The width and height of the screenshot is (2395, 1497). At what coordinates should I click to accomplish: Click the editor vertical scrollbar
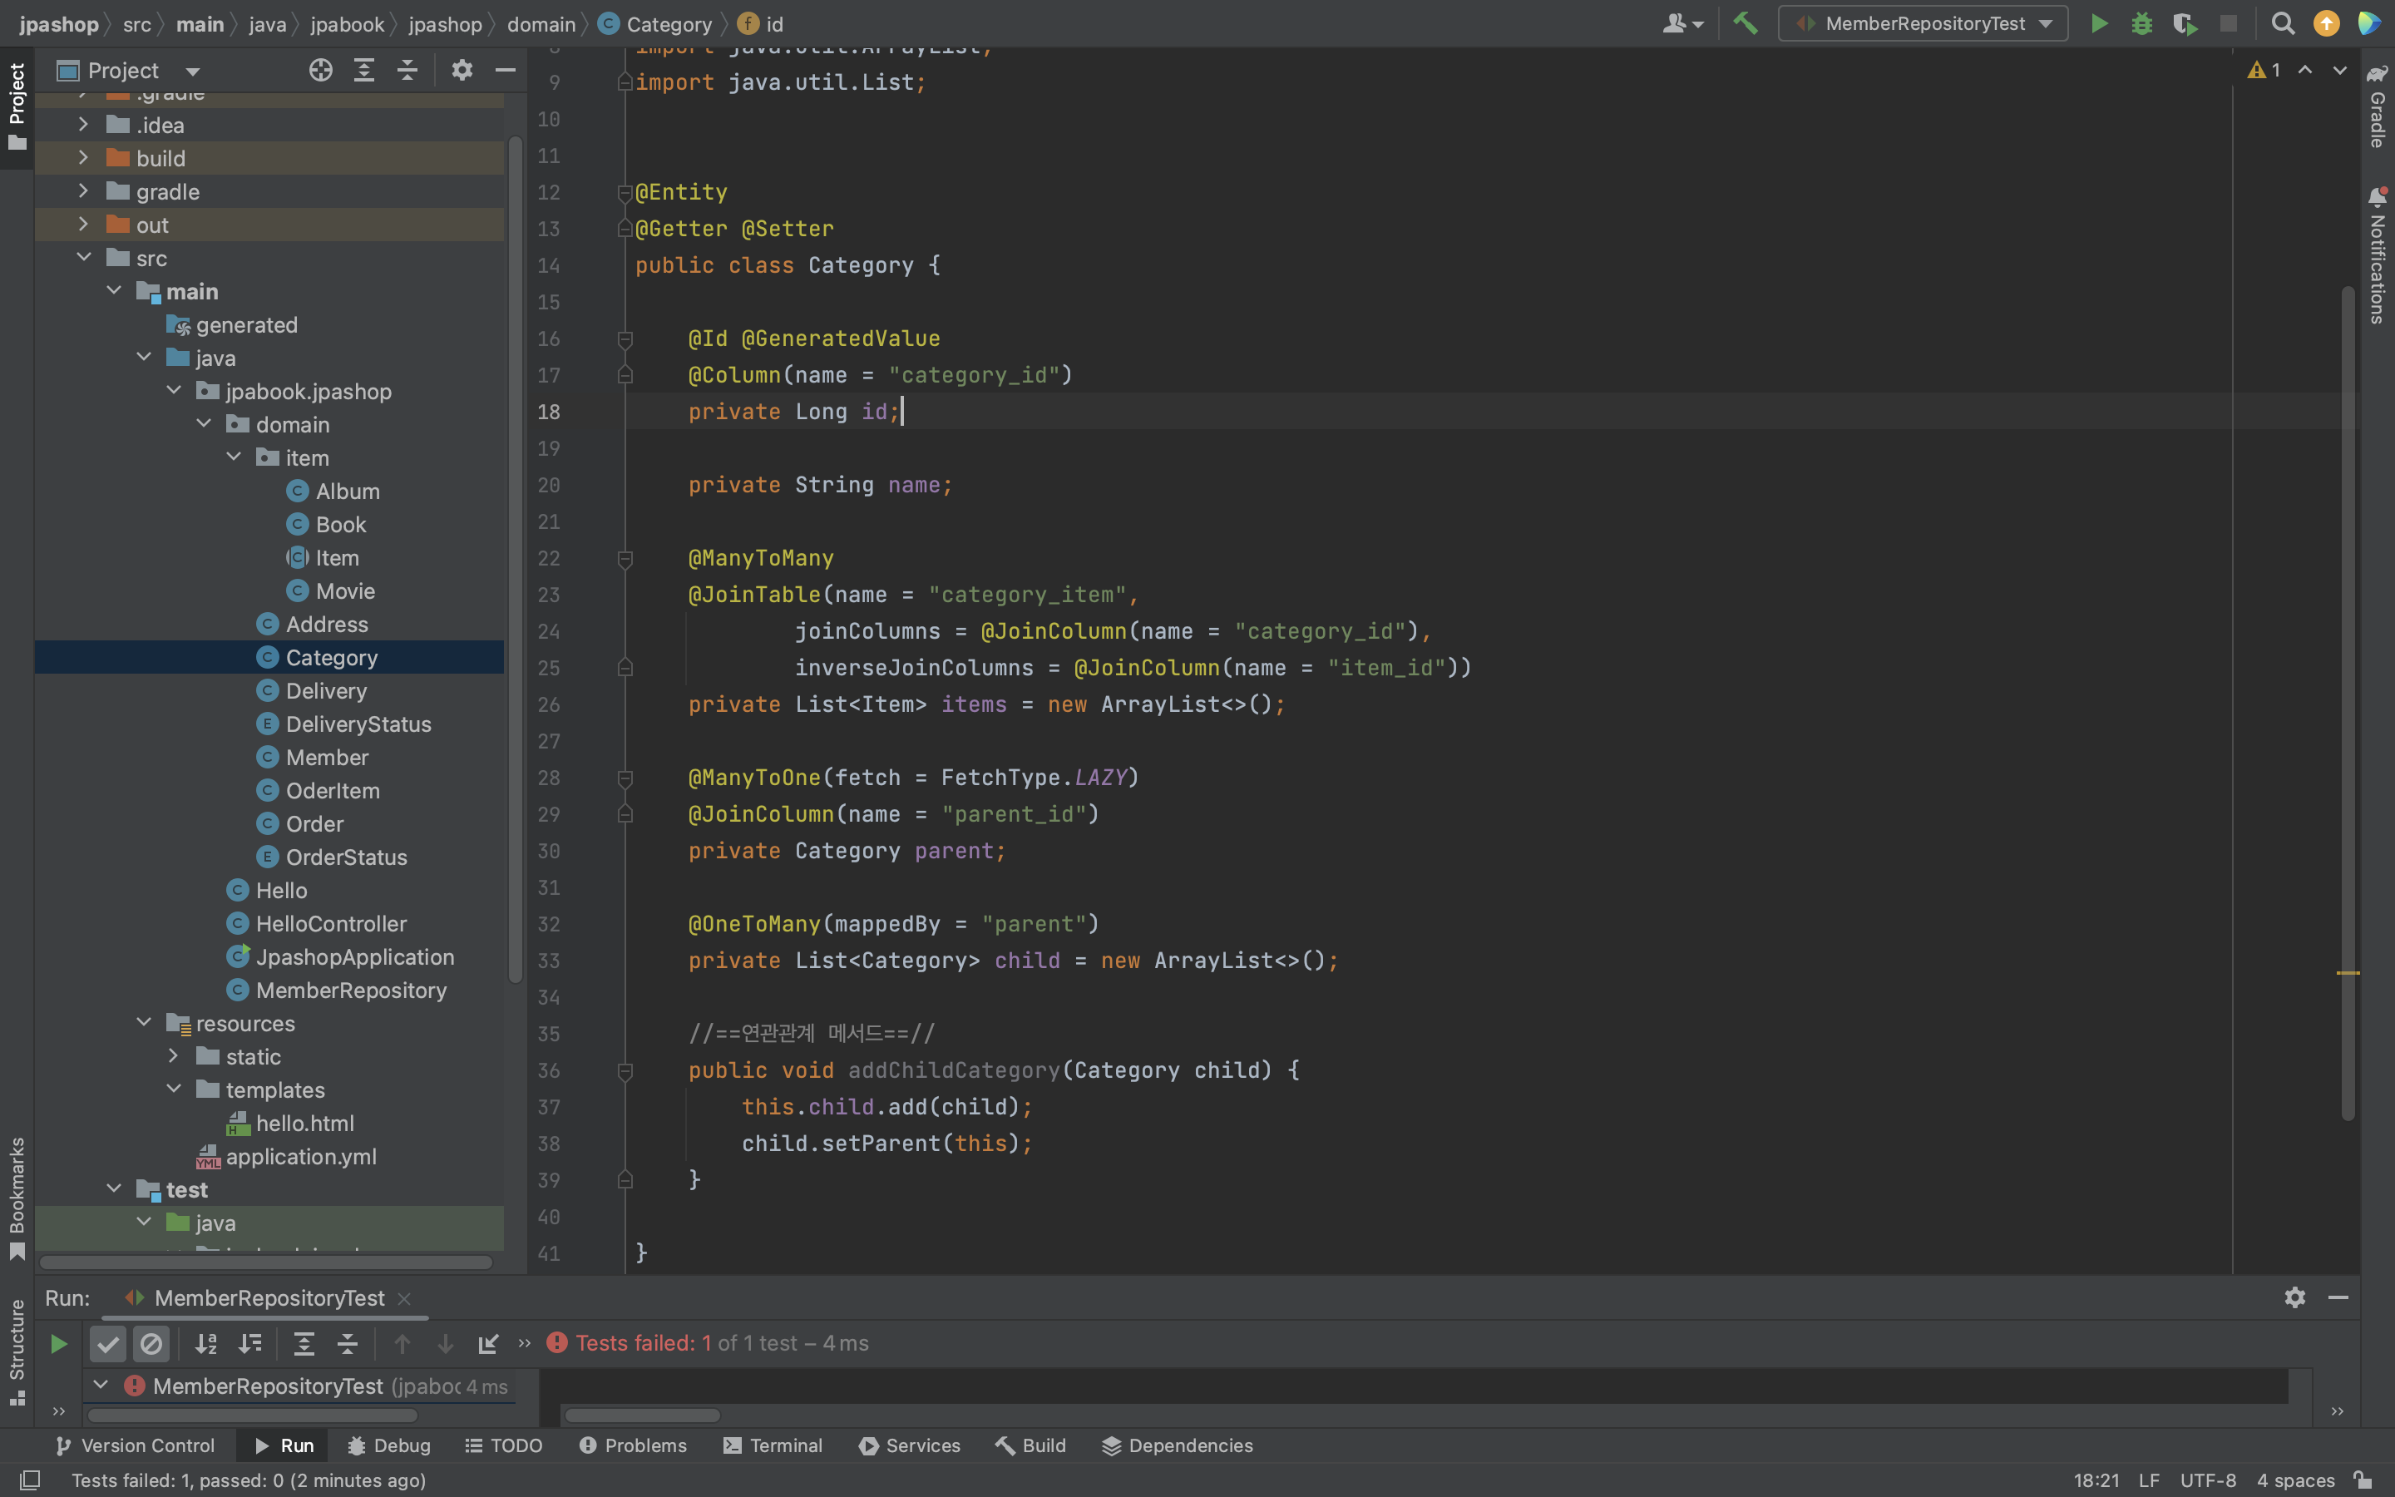(2348, 703)
